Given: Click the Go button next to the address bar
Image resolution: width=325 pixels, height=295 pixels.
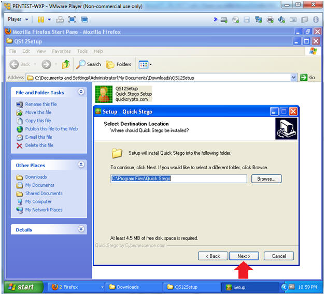Looking at the screenshot, I should click(307, 78).
